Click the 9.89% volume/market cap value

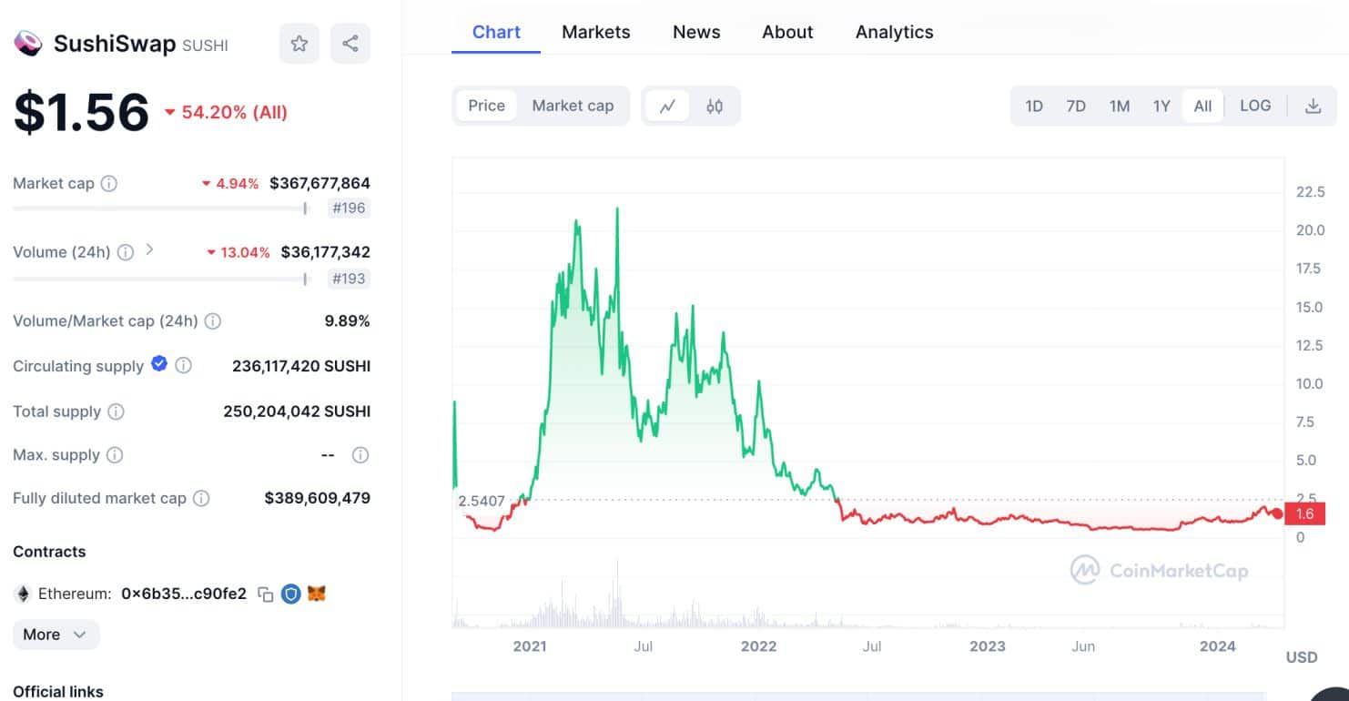pos(347,321)
